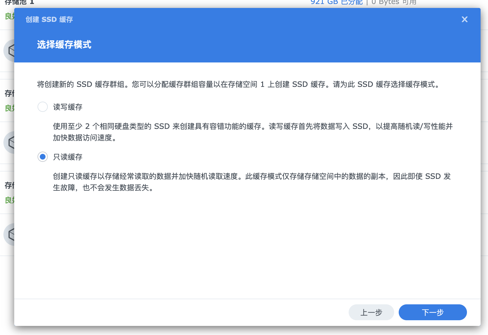
Task: Select the 读写缓存 radio button
Action: coord(43,107)
